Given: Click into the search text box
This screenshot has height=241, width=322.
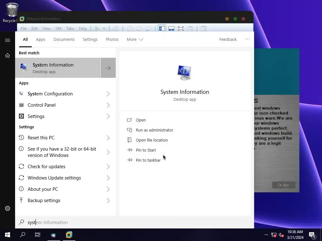Looking at the screenshot, I should click(x=135, y=222).
